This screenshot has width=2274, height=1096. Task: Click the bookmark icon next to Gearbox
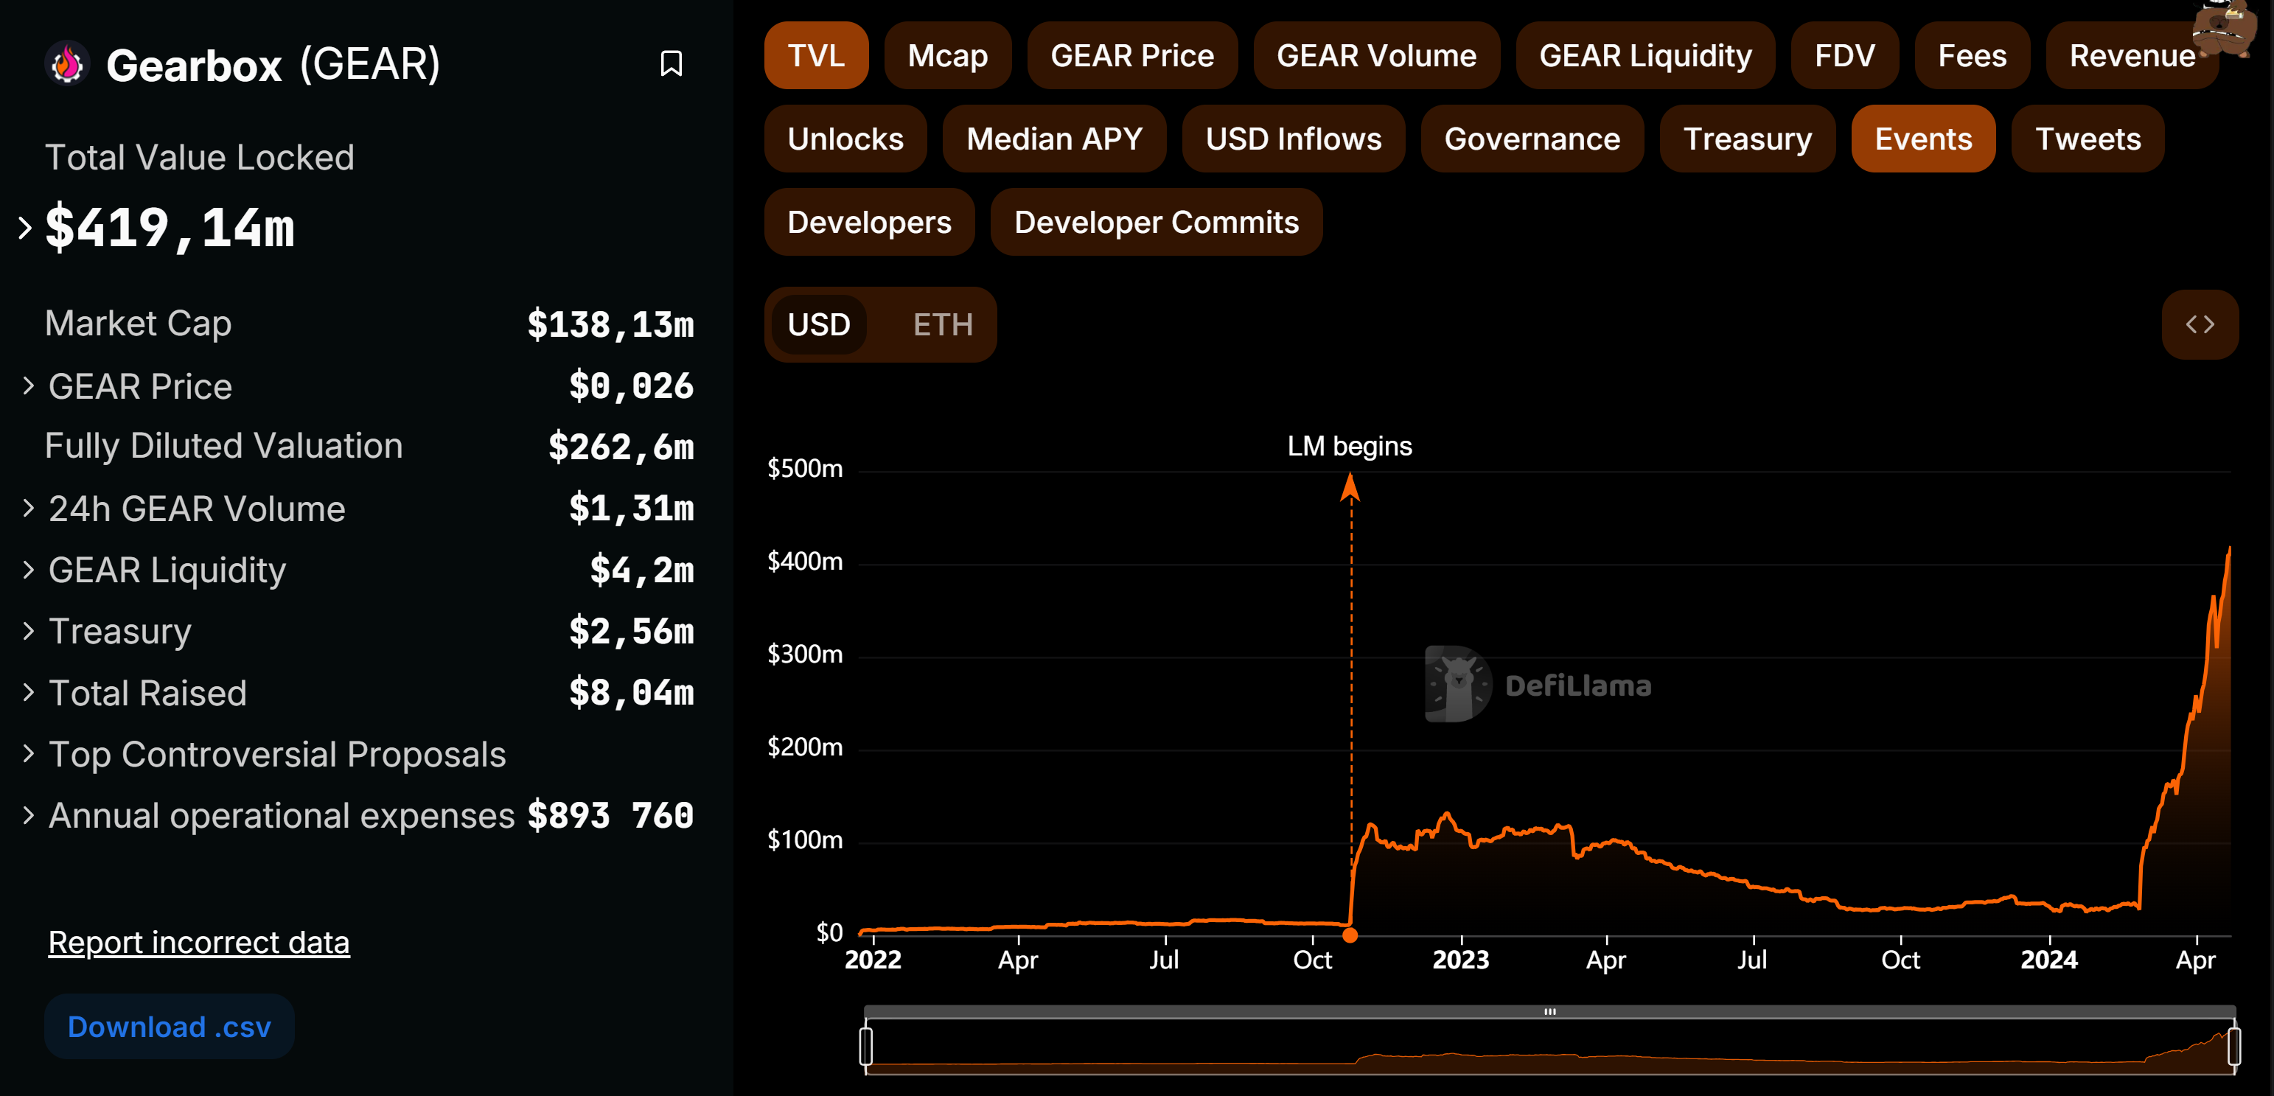pos(671,63)
